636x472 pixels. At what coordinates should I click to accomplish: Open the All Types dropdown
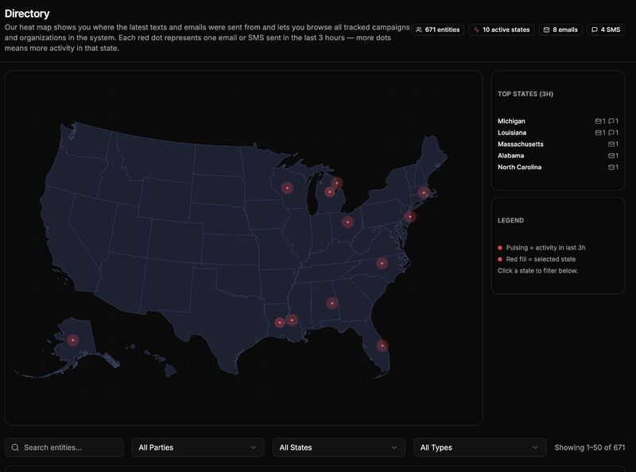point(479,447)
